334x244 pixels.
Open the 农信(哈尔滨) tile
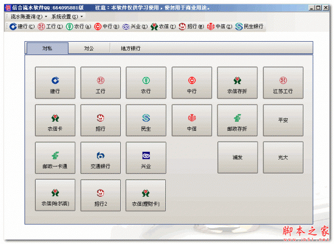pyautogui.click(x=55, y=195)
